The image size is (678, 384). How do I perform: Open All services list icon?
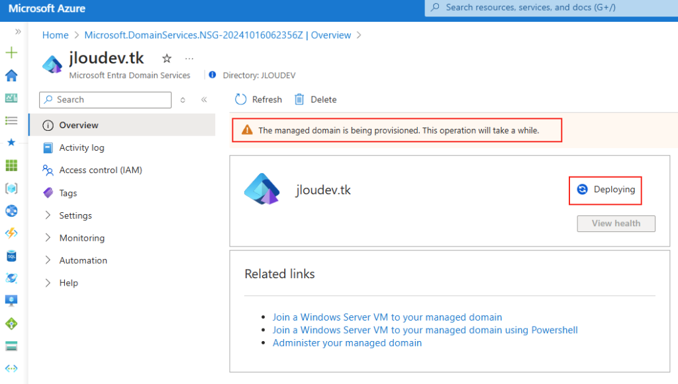point(11,120)
